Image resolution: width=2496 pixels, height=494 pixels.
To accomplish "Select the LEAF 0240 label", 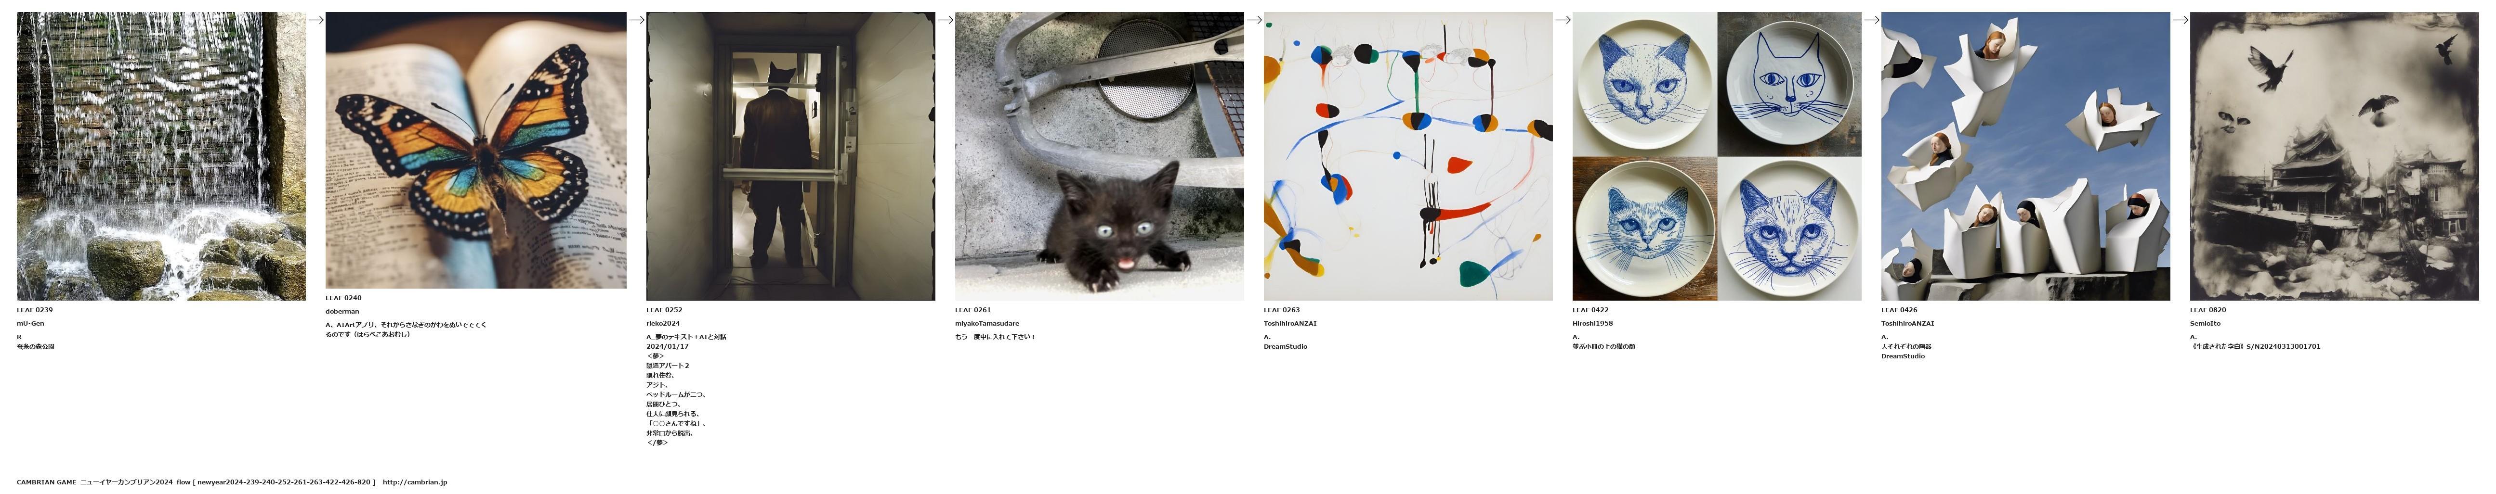I will 343,298.
